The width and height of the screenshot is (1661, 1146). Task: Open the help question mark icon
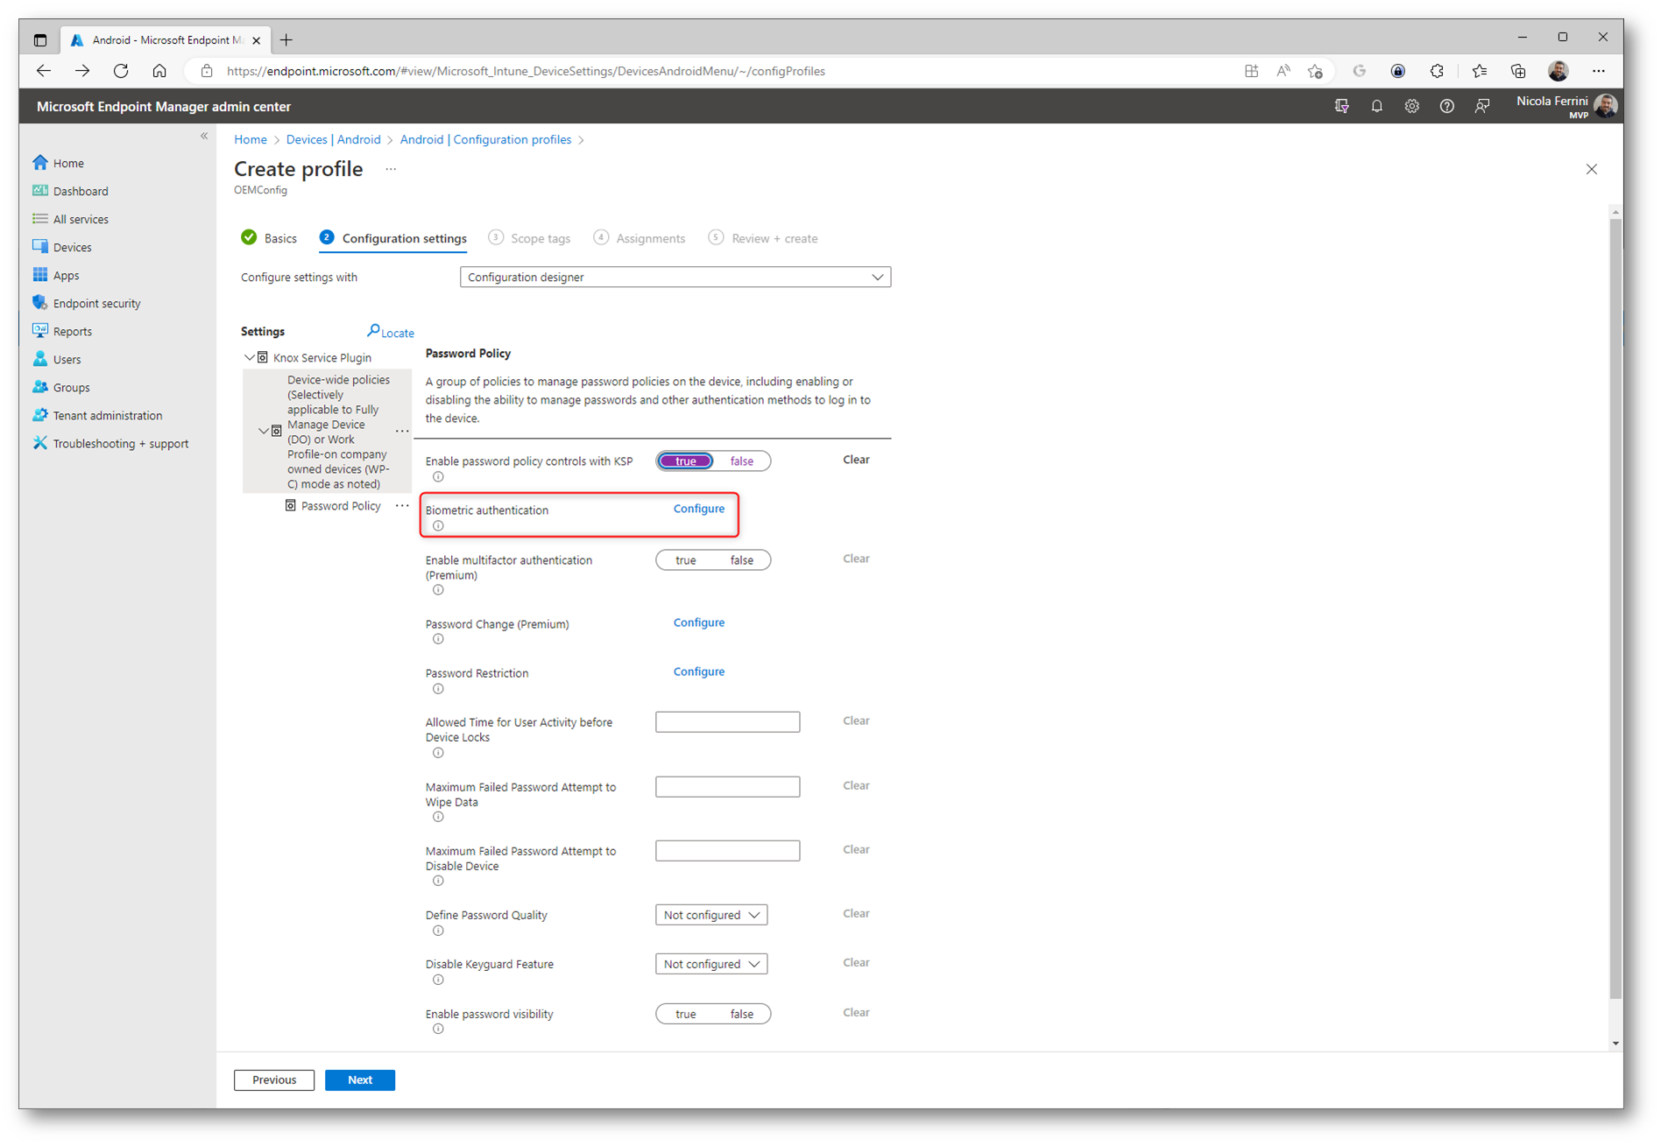click(1446, 106)
